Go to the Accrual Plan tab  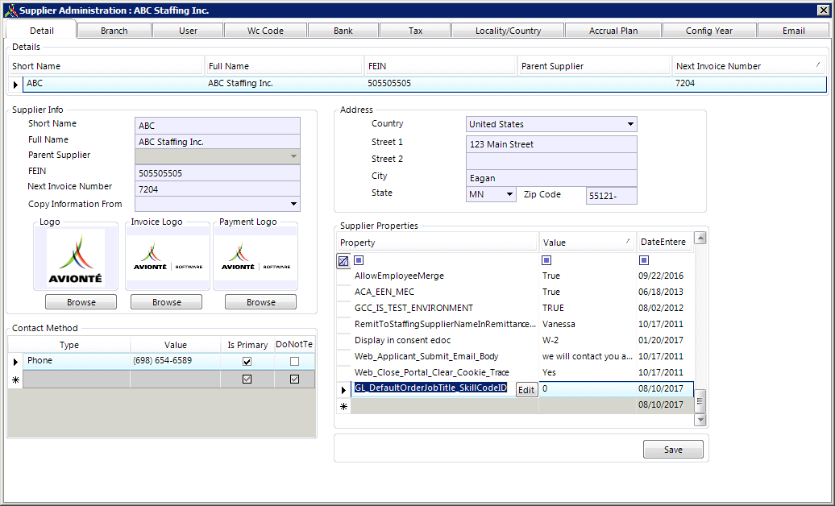point(613,31)
